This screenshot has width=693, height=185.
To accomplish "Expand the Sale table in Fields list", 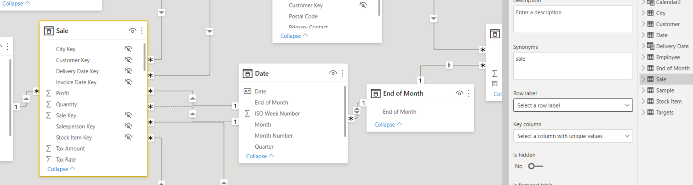I will click(x=643, y=79).
